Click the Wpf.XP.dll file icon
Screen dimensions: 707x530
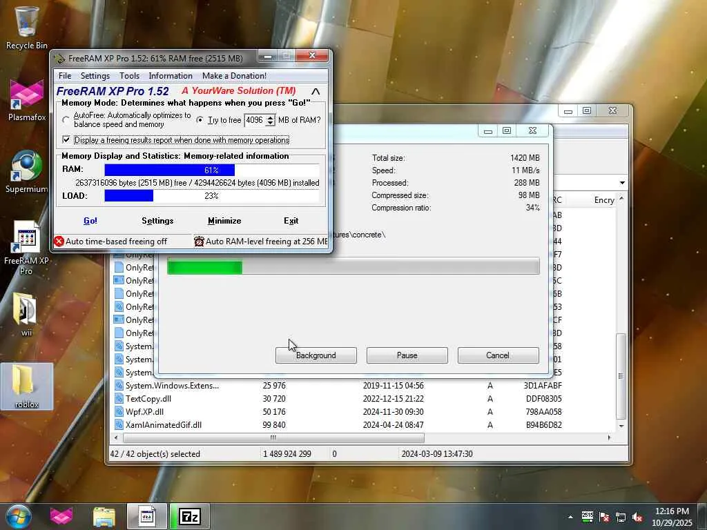(119, 411)
